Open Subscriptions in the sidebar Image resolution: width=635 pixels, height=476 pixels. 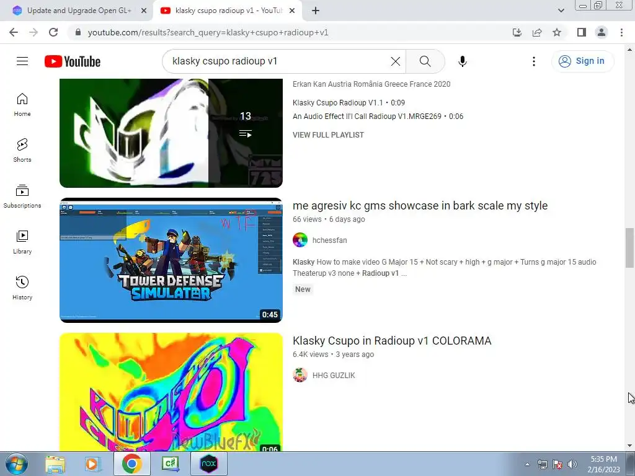pyautogui.click(x=22, y=196)
